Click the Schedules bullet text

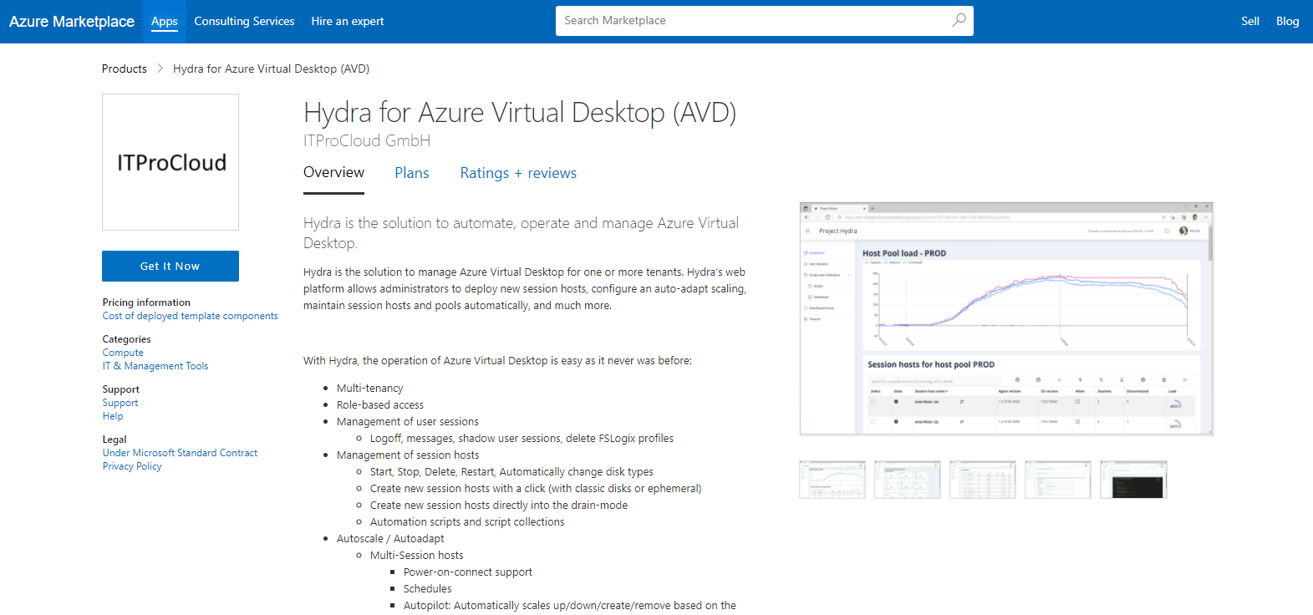coord(428,589)
